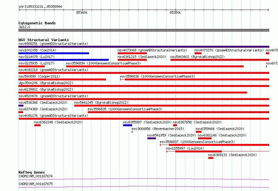Image resolution: width=278 pixels, height=191 pixels.
Task: Click the nsv4092218 gnomADStructuralVariants label
Action: click(53, 70)
